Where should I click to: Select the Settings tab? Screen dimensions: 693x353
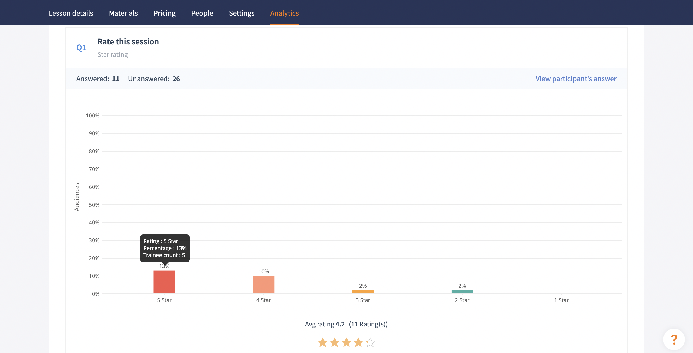pyautogui.click(x=241, y=13)
